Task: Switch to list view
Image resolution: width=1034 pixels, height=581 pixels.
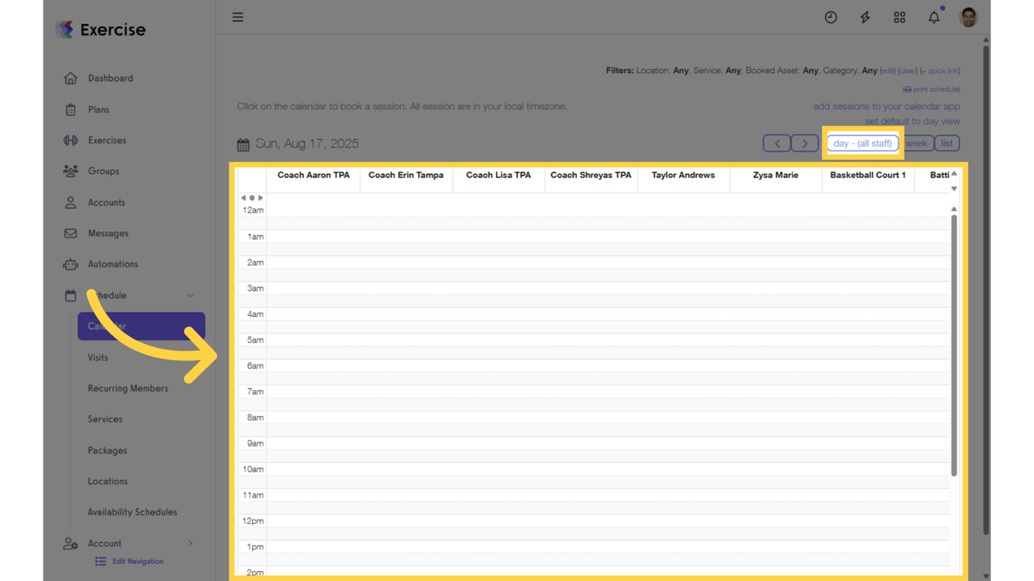Action: click(947, 143)
